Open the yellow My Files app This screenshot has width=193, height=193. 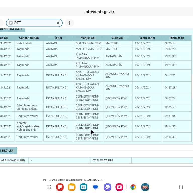(72, 187)
